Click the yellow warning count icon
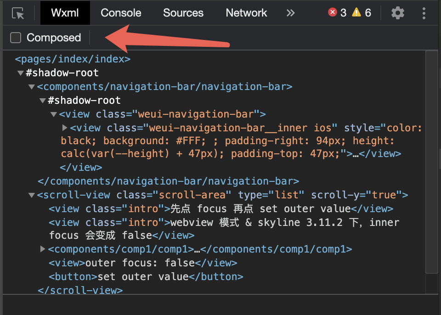 coord(356,12)
